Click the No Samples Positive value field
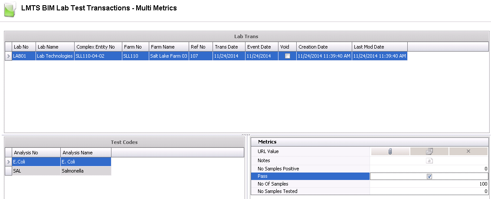Screen dimensions: 491x199 click(x=429, y=169)
